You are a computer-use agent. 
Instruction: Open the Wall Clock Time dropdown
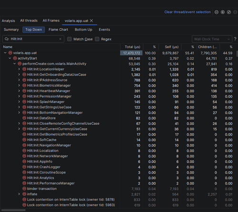tap(212, 39)
